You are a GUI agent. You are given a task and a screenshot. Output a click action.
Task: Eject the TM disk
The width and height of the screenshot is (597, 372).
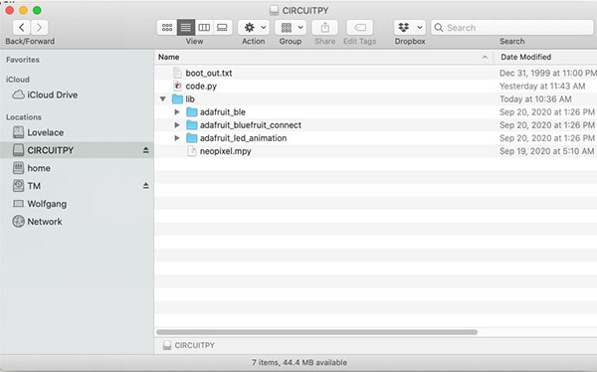coord(146,186)
